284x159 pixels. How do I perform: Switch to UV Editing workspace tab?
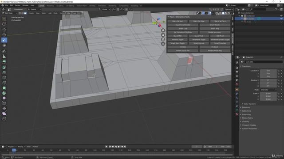[x=70, y=6]
